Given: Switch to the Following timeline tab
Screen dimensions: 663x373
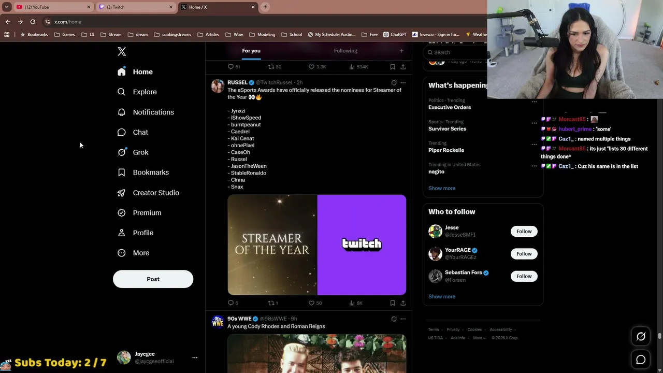Looking at the screenshot, I should (x=345, y=51).
